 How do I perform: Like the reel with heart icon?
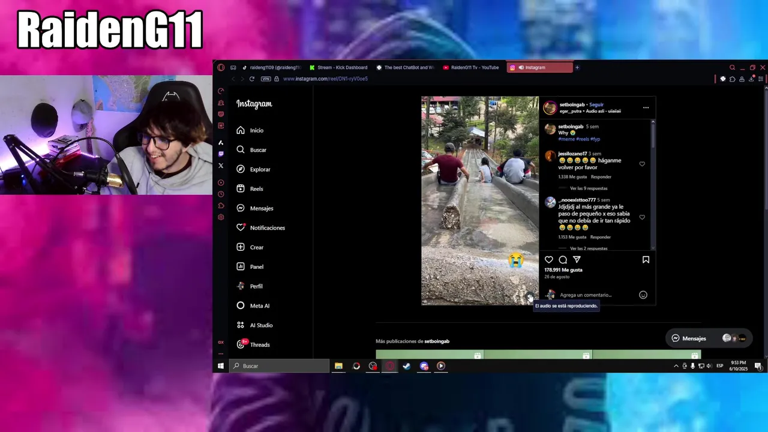[548, 260]
